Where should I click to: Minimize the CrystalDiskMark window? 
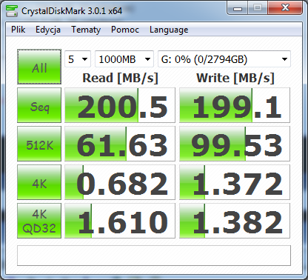tap(237, 8)
